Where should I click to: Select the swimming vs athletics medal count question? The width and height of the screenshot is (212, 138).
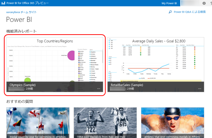point(38,122)
